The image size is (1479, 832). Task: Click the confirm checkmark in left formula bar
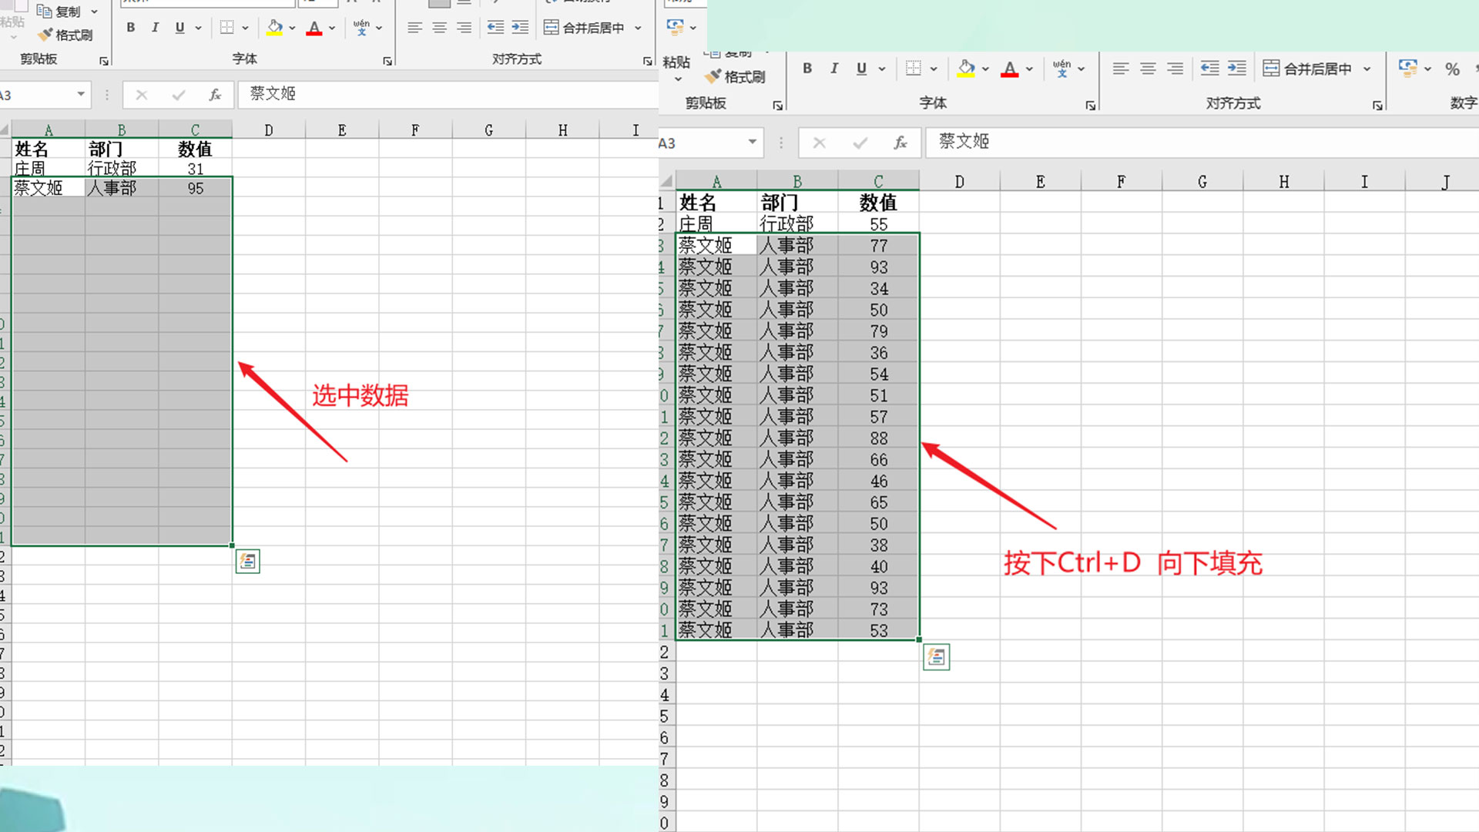(x=179, y=95)
